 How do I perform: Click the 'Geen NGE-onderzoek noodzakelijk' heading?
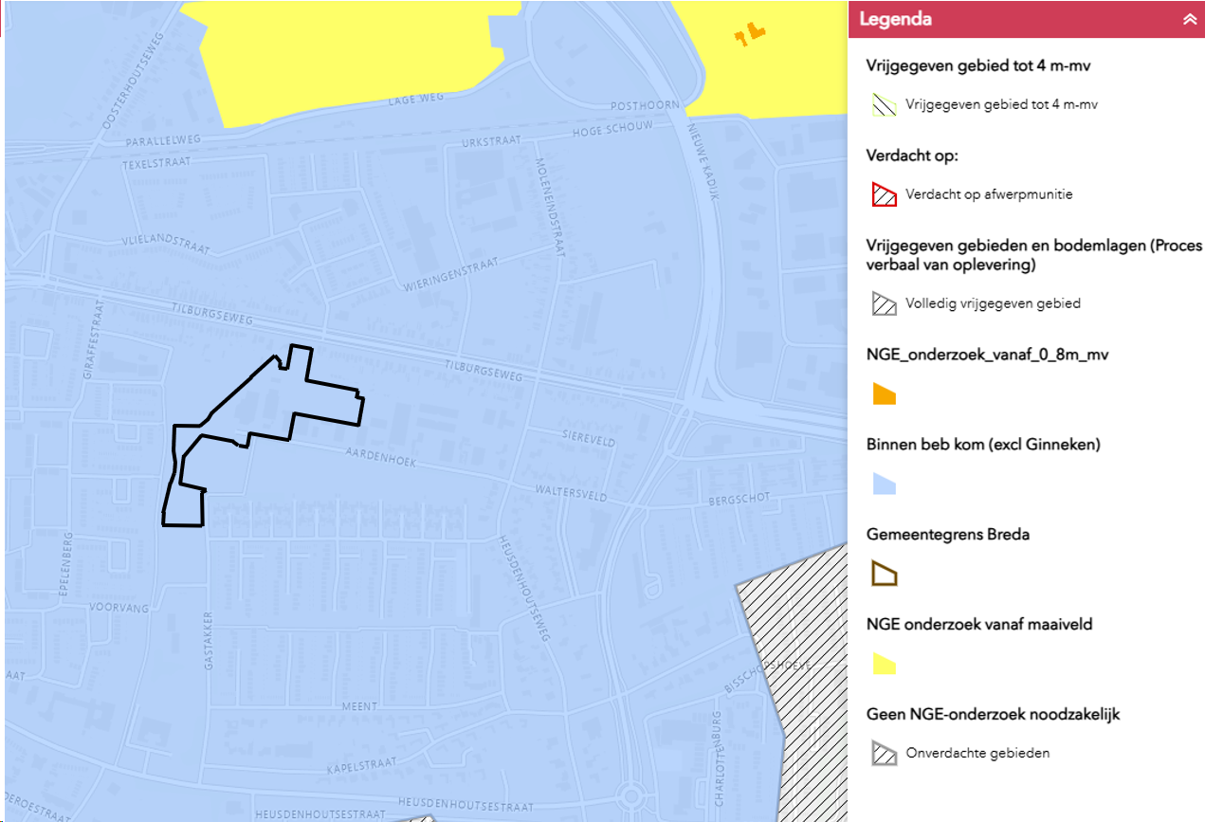(x=994, y=714)
